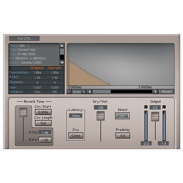This screenshot has height=183, width=183.
Task: Click the -2.2 left peak readout
Action: click(x=146, y=144)
